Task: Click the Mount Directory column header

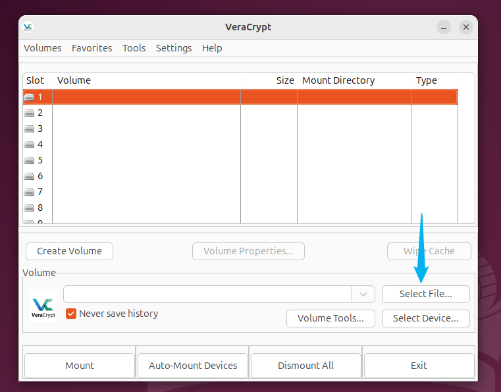Action: 354,80
